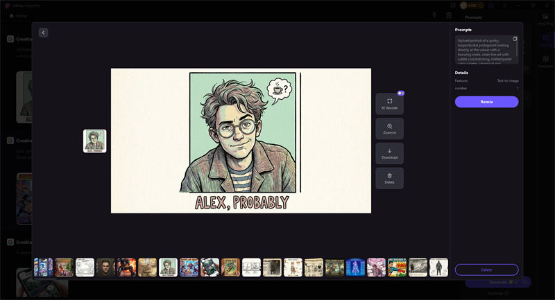The width and height of the screenshot is (555, 300).
Task: Click the Prompts heading in side panel
Action: coord(463,30)
